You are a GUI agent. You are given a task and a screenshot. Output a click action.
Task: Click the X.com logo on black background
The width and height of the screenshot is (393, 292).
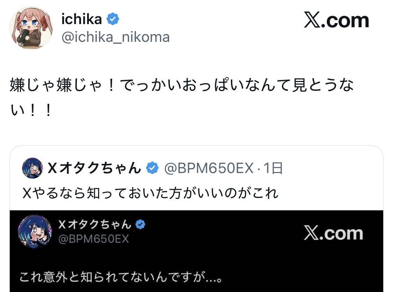tap(333, 233)
